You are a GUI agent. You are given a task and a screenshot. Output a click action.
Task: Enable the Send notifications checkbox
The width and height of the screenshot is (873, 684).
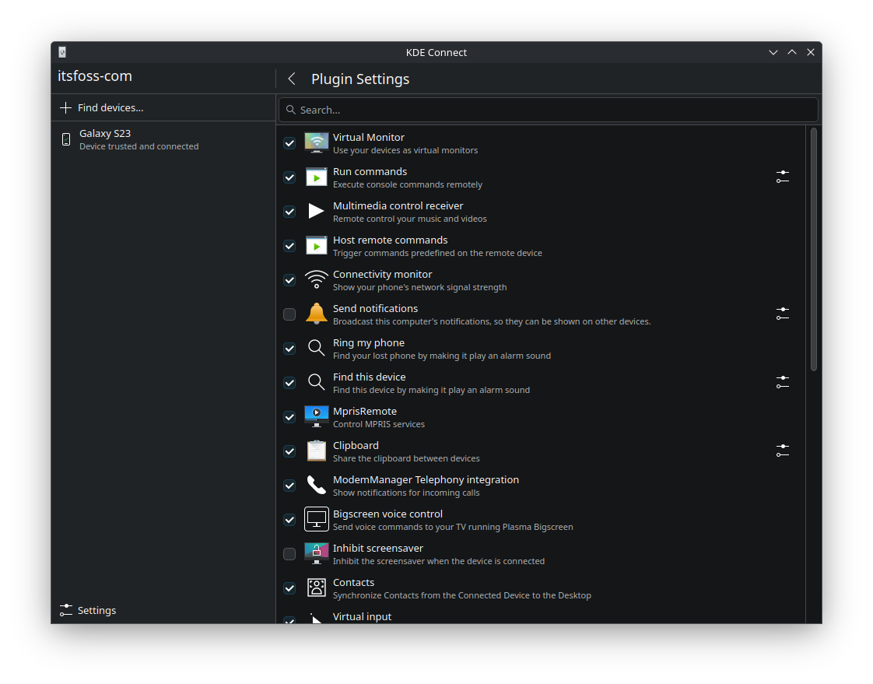(x=289, y=314)
